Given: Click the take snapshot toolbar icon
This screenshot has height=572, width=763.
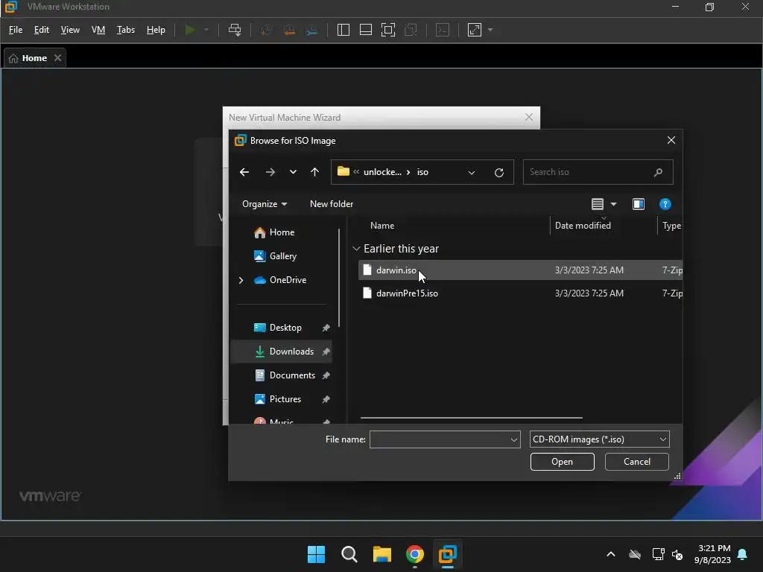Looking at the screenshot, I should [266, 30].
